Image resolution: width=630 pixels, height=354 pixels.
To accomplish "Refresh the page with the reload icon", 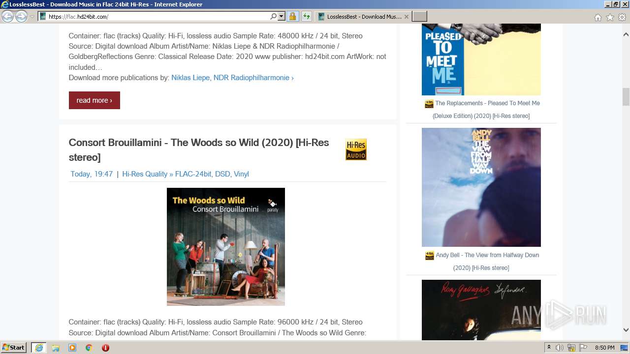I will tap(307, 17).
